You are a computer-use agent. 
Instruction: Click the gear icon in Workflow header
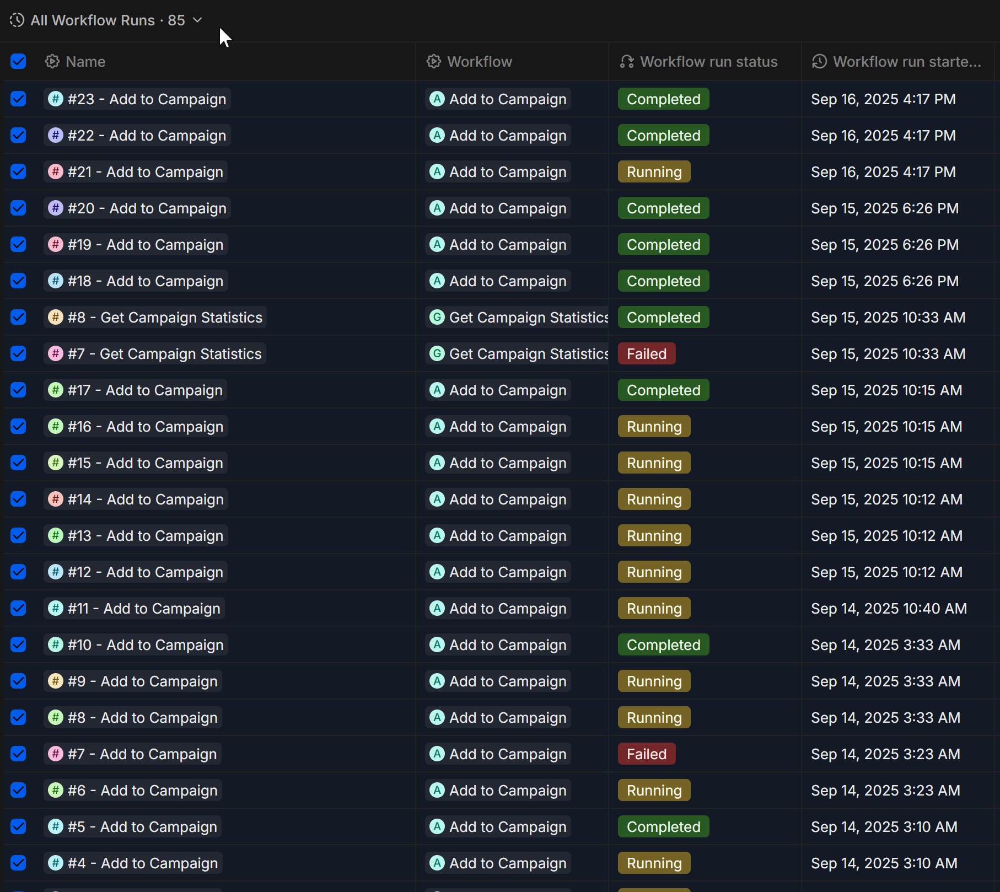coord(434,61)
